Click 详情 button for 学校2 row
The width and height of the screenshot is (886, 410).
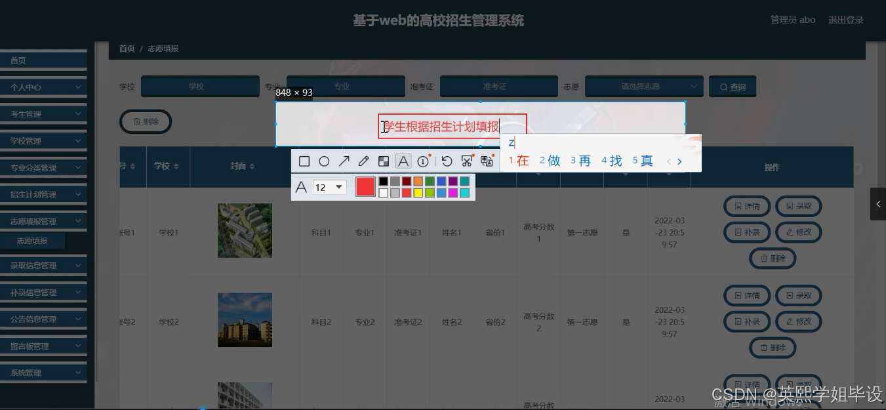(747, 295)
